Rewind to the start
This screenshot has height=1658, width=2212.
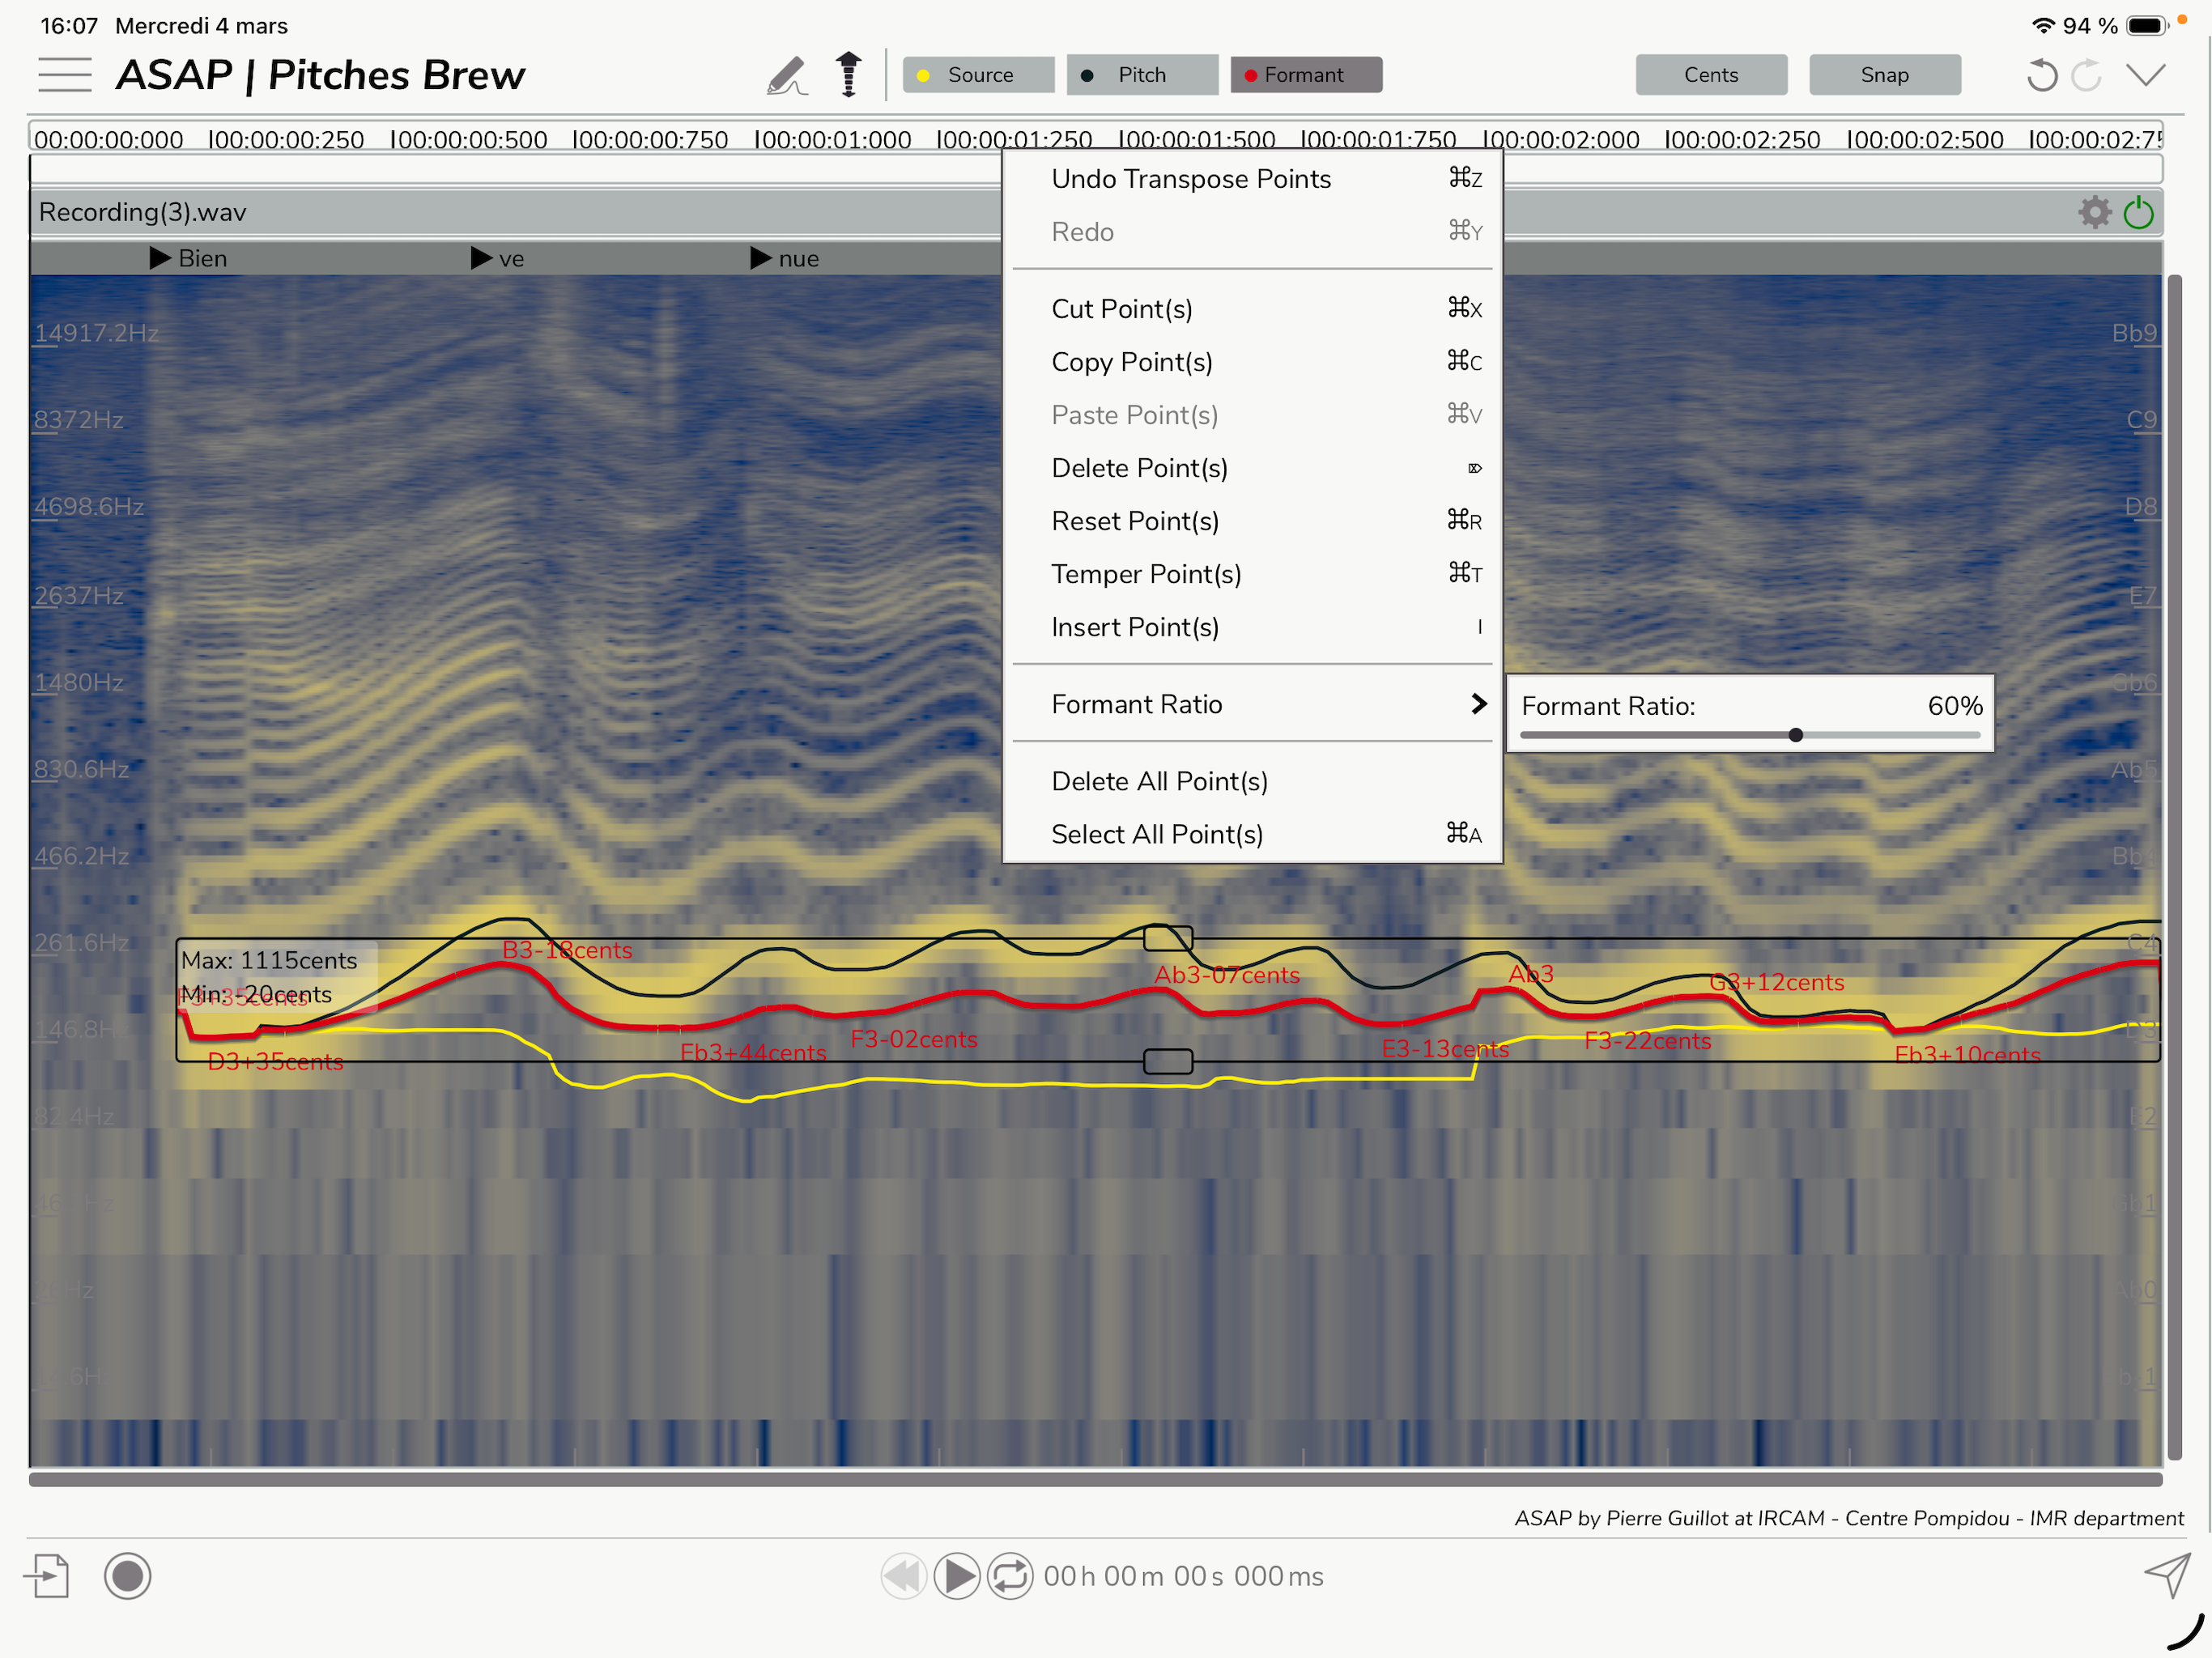coord(904,1576)
